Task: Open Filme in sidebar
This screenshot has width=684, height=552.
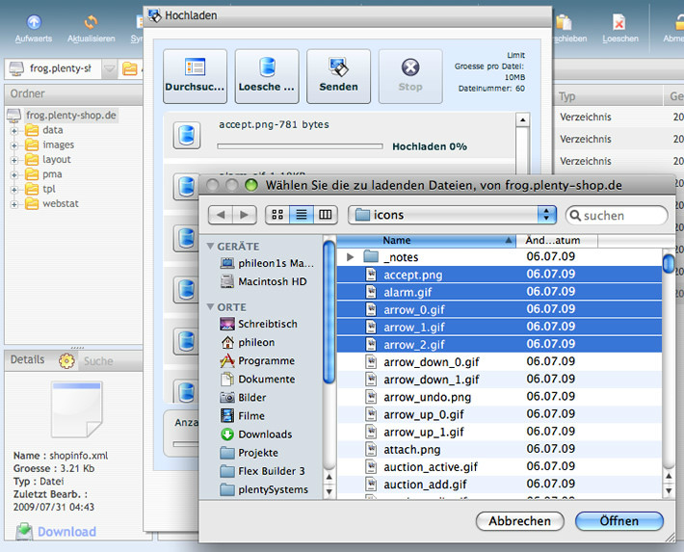Action: pos(243,416)
